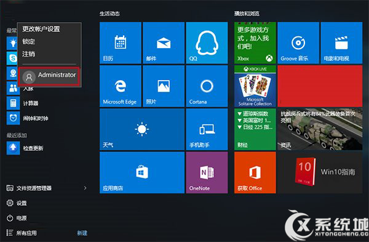This screenshot has height=242, width=369.
Task: Open the lightbulb tips app icon
Action: coord(12,43)
